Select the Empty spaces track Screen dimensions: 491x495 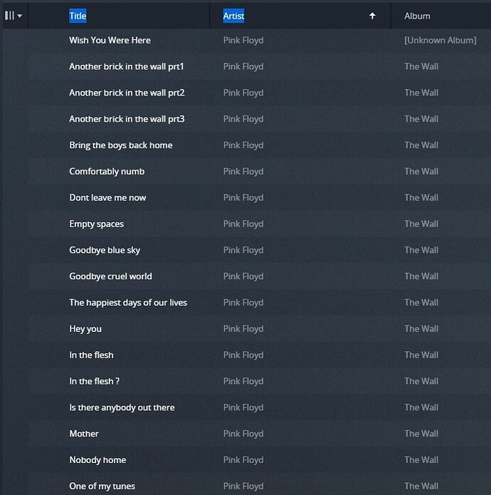pyautogui.click(x=96, y=224)
